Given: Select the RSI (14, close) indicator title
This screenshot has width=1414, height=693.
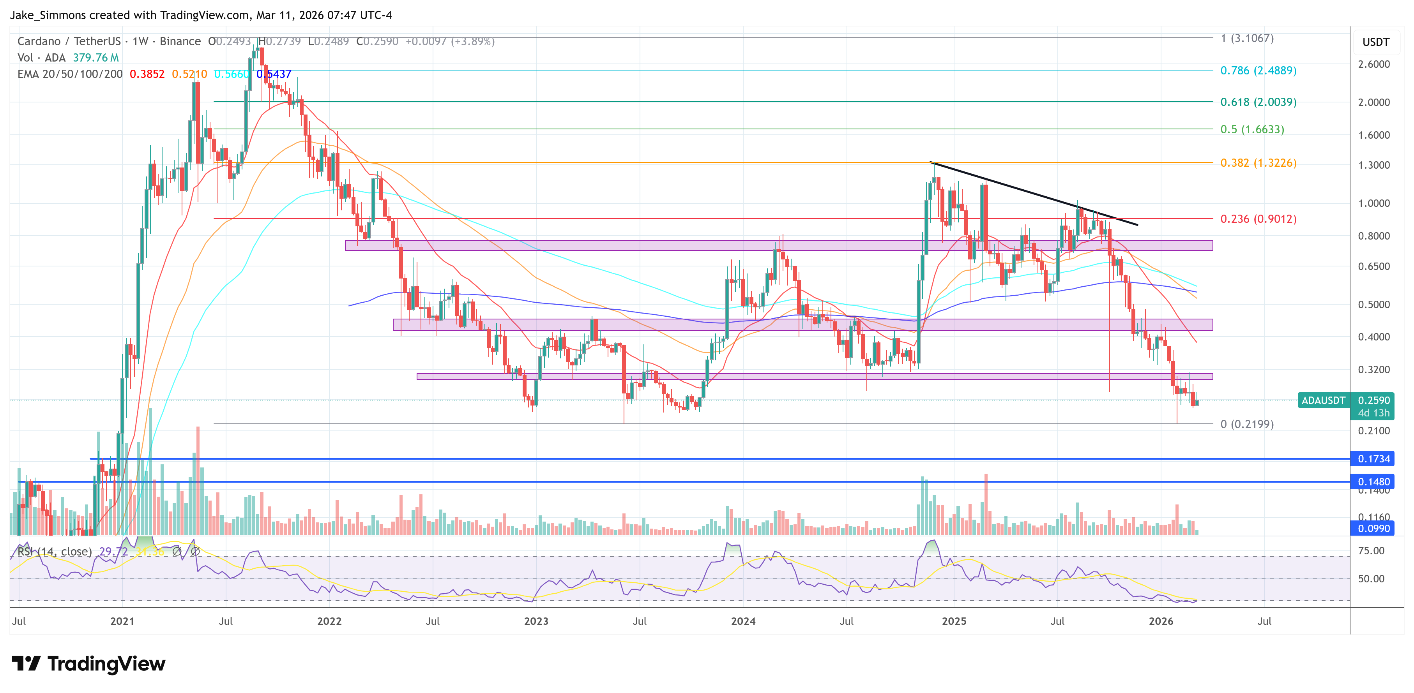Looking at the screenshot, I should pos(55,552).
